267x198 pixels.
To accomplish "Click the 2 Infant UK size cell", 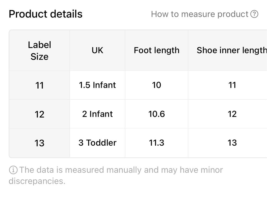I will [x=97, y=114].
